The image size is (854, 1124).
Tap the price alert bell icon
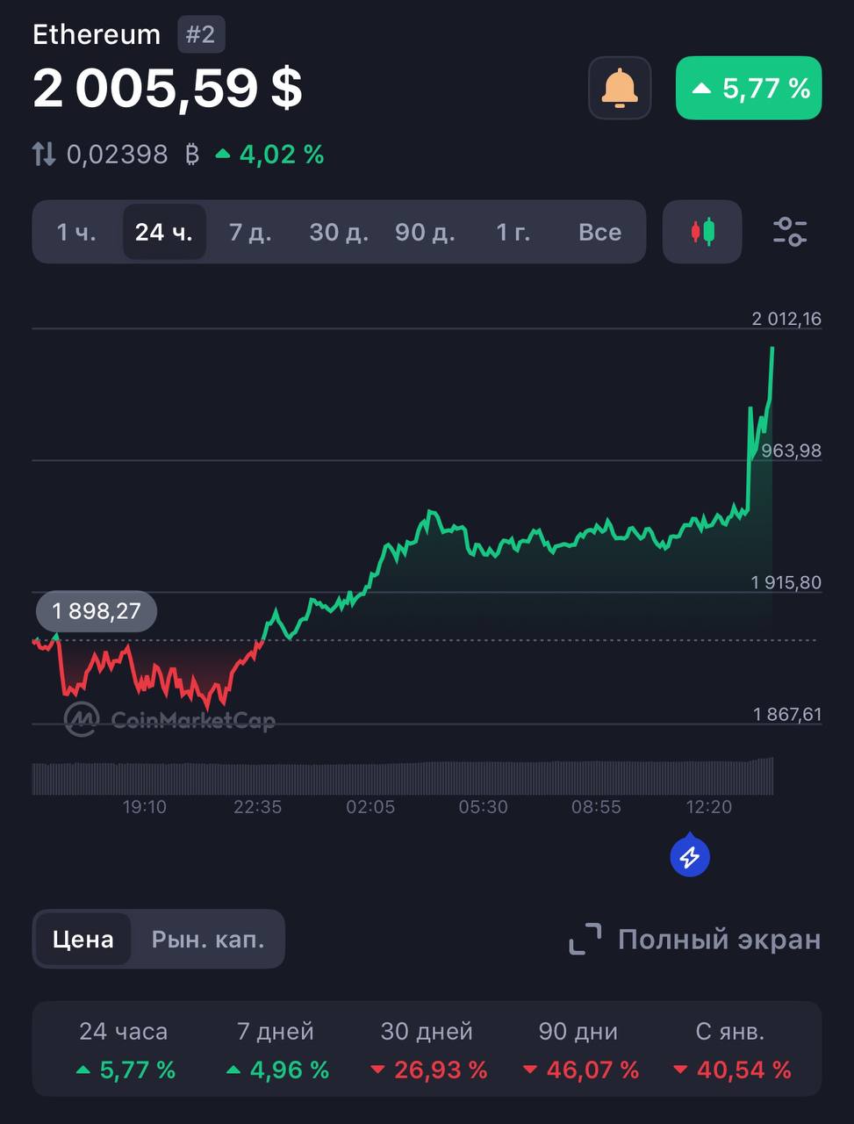pyautogui.click(x=620, y=88)
